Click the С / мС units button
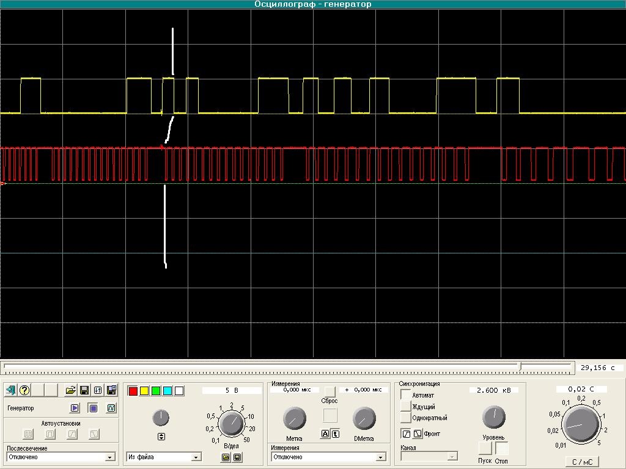 click(583, 462)
